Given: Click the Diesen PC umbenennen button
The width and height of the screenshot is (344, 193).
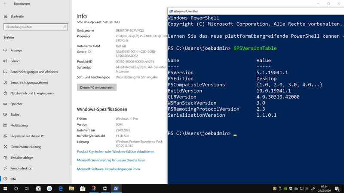Looking at the screenshot, I should pyautogui.click(x=97, y=87).
